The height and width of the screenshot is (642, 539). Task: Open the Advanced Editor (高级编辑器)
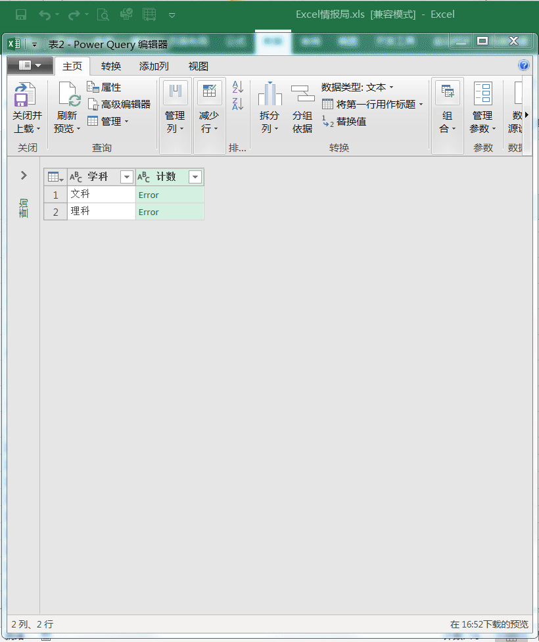pos(119,105)
